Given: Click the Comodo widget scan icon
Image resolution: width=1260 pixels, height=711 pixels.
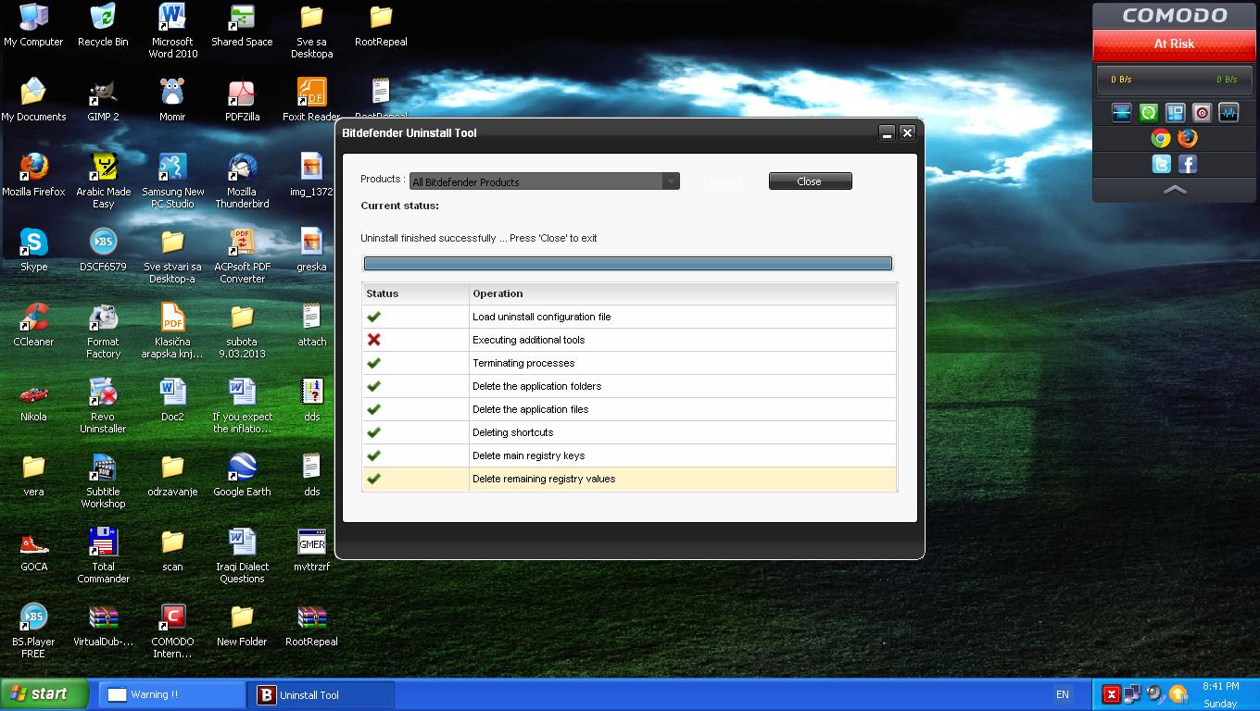Looking at the screenshot, I should [1121, 113].
